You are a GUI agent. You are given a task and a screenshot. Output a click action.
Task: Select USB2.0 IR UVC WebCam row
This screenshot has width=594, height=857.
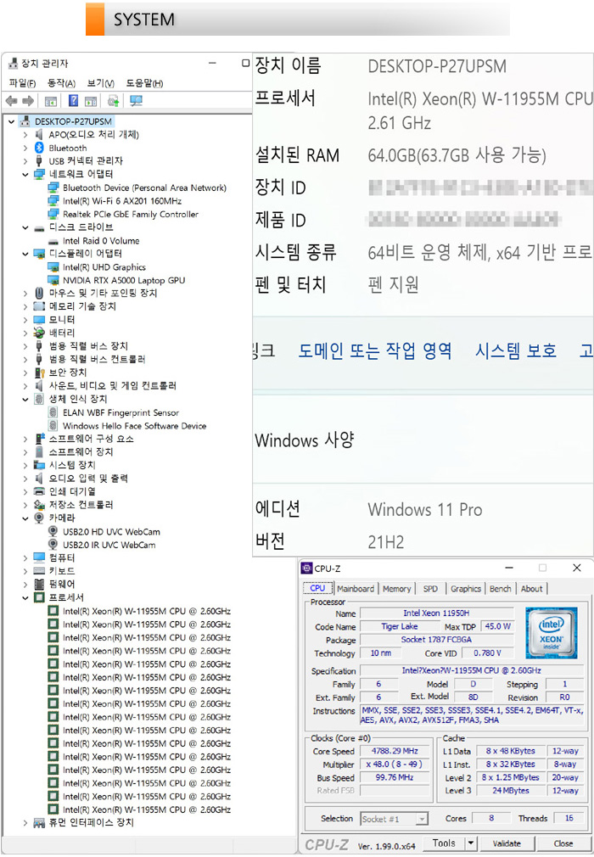click(x=109, y=545)
